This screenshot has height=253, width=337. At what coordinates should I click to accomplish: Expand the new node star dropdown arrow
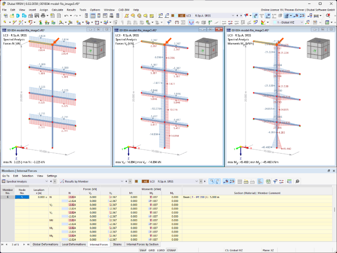9,22
